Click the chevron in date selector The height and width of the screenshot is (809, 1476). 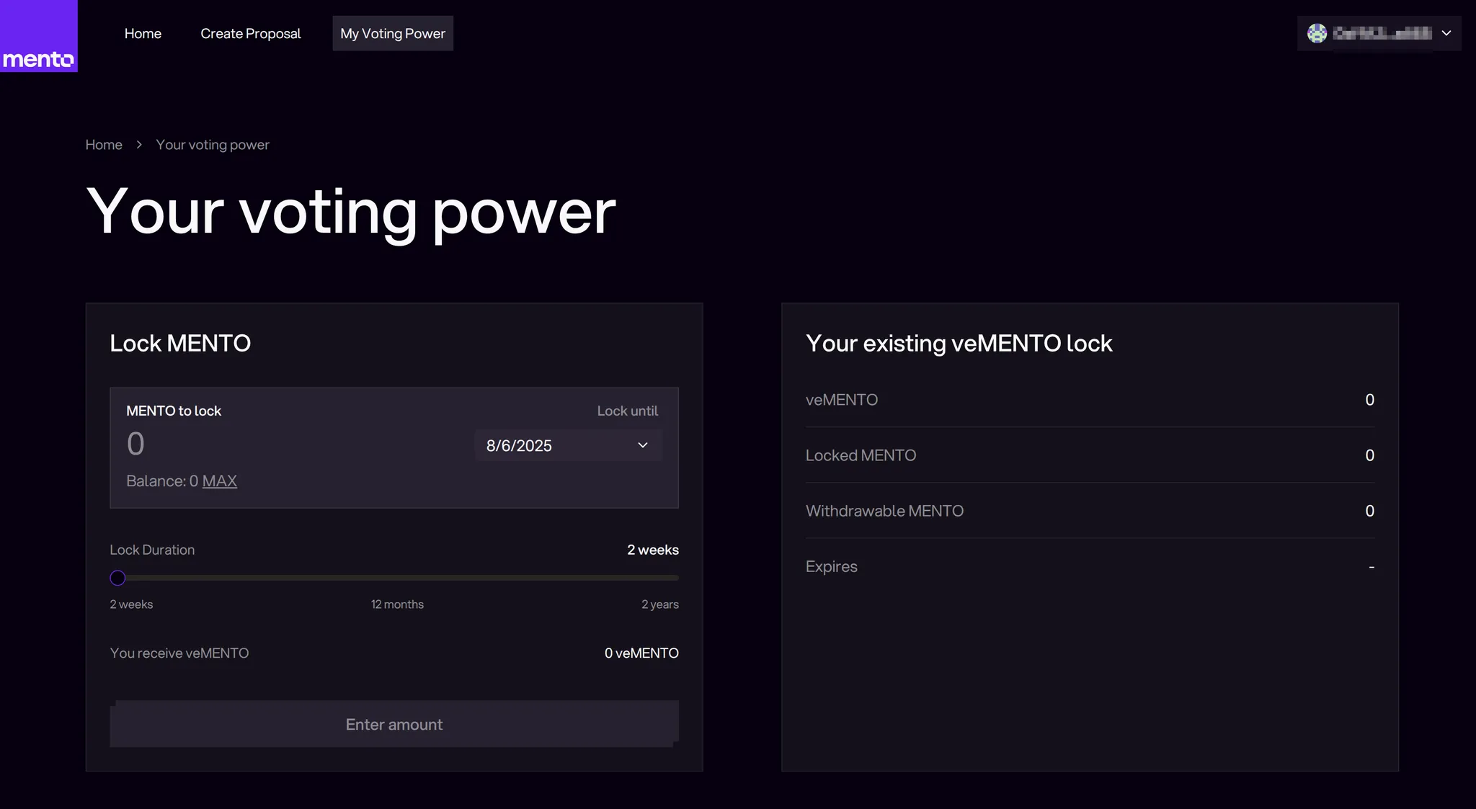tap(643, 445)
